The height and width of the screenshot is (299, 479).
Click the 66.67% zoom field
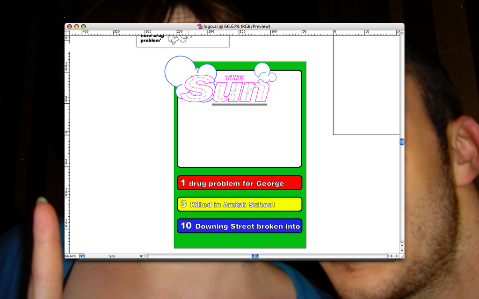pos(72,256)
